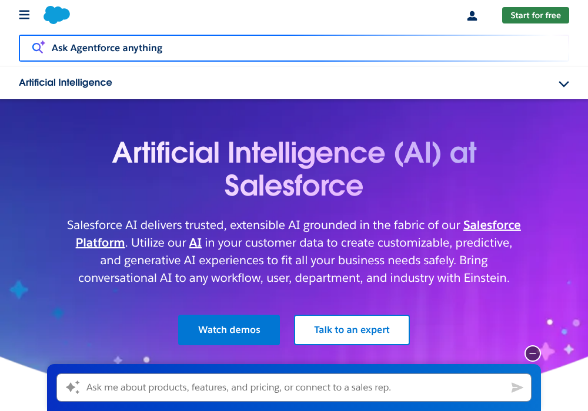Click the circular minus icon above the chat
Viewport: 588px width, 411px height.
[532, 353]
